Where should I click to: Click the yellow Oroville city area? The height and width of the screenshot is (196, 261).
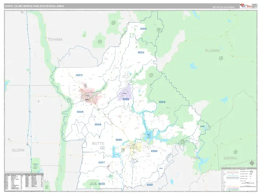(x=137, y=147)
